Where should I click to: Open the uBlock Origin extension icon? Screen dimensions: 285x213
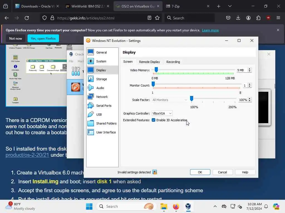(x=268, y=18)
